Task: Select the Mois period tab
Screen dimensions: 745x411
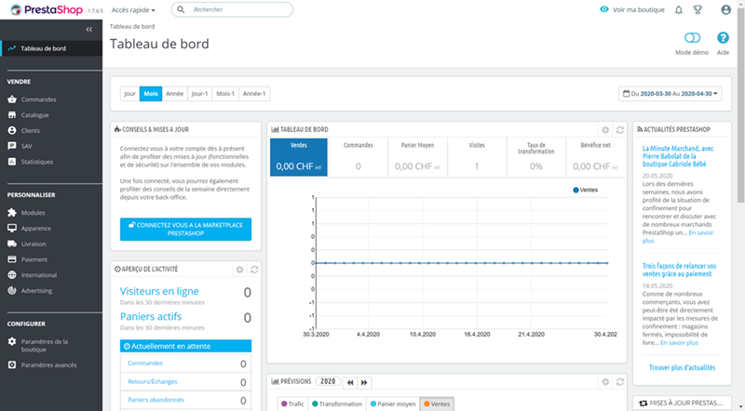Action: tap(151, 94)
